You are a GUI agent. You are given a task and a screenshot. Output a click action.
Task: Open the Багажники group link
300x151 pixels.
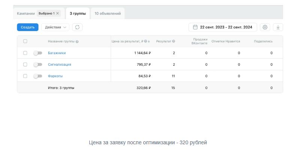57,53
